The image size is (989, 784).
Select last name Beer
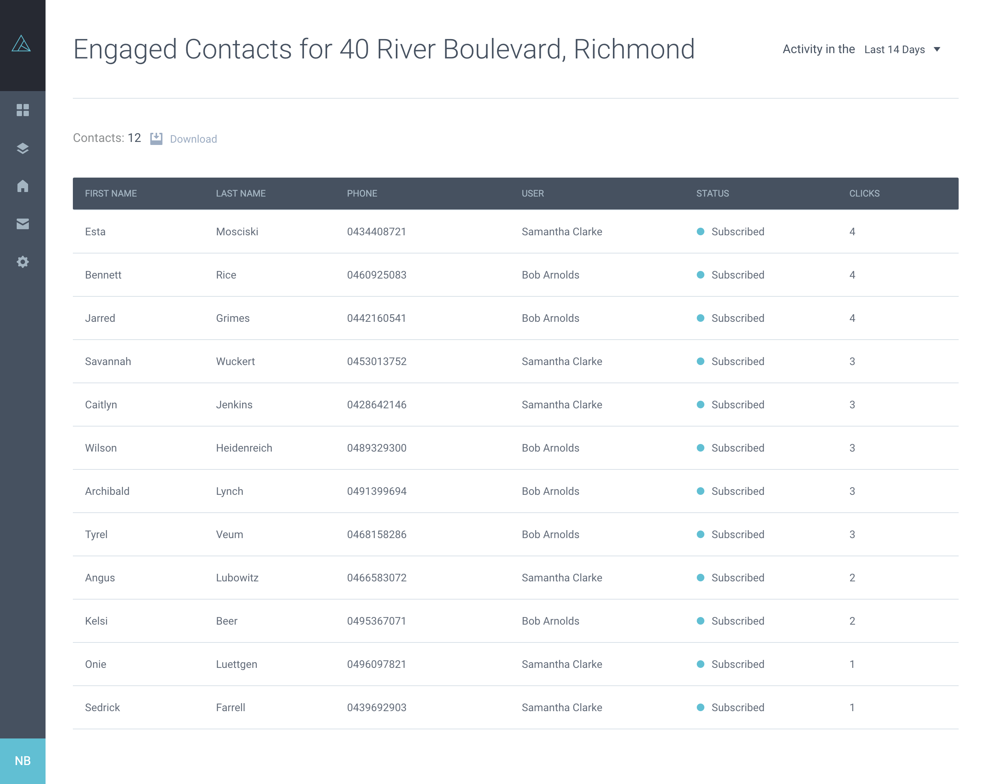pos(227,621)
